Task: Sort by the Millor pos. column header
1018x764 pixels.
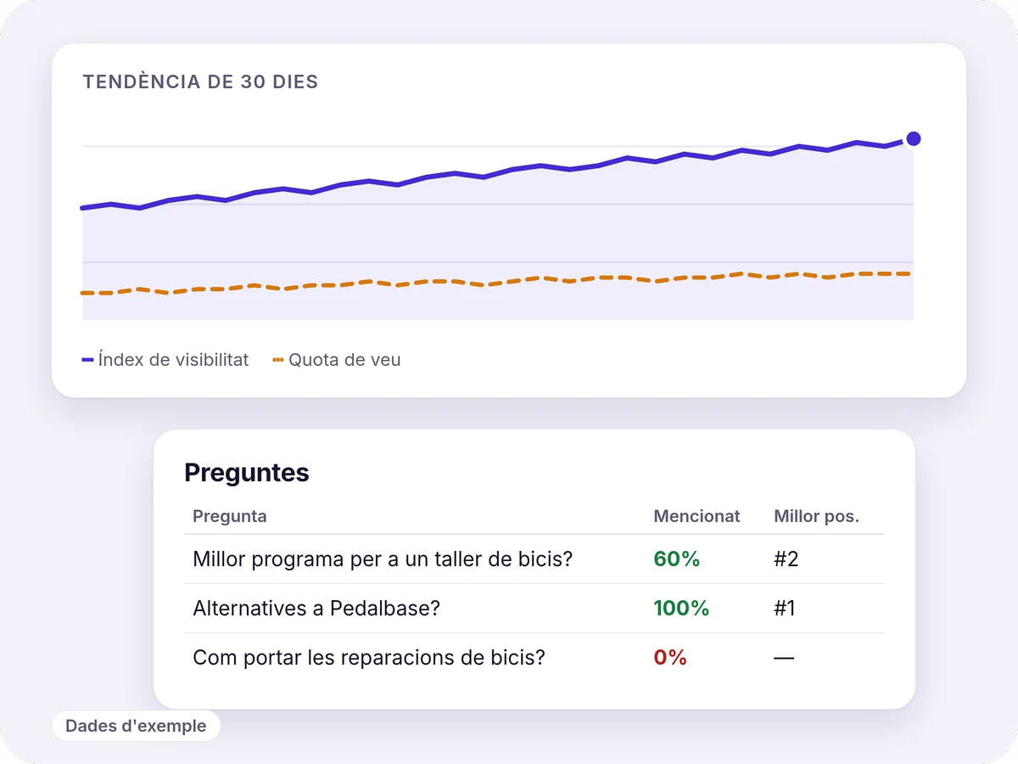Action: (816, 516)
